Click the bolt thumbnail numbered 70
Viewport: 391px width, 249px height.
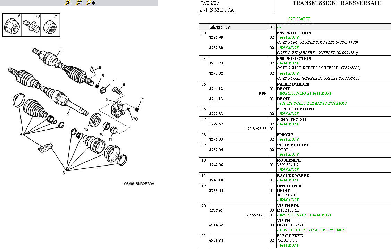coord(32,25)
